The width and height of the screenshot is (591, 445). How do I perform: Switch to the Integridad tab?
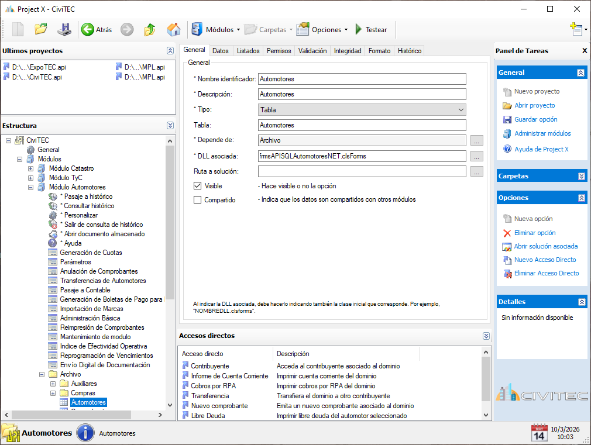coord(348,51)
